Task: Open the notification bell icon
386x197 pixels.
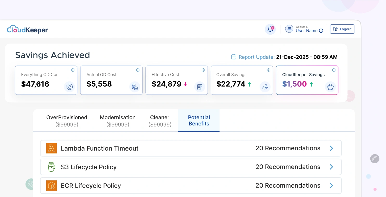Action: pos(270,29)
